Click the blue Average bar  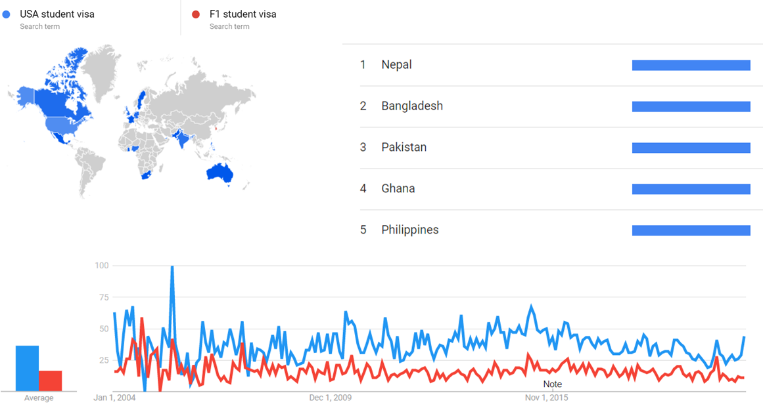tap(27, 368)
